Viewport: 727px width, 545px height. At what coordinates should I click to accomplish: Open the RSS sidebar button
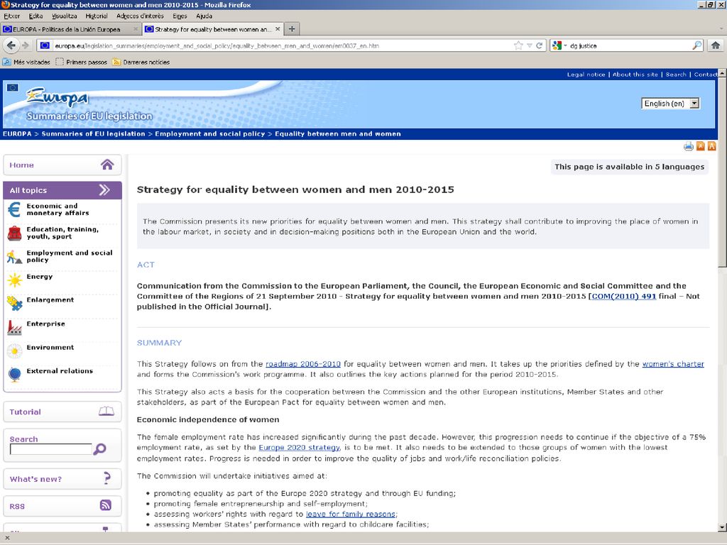click(62, 505)
